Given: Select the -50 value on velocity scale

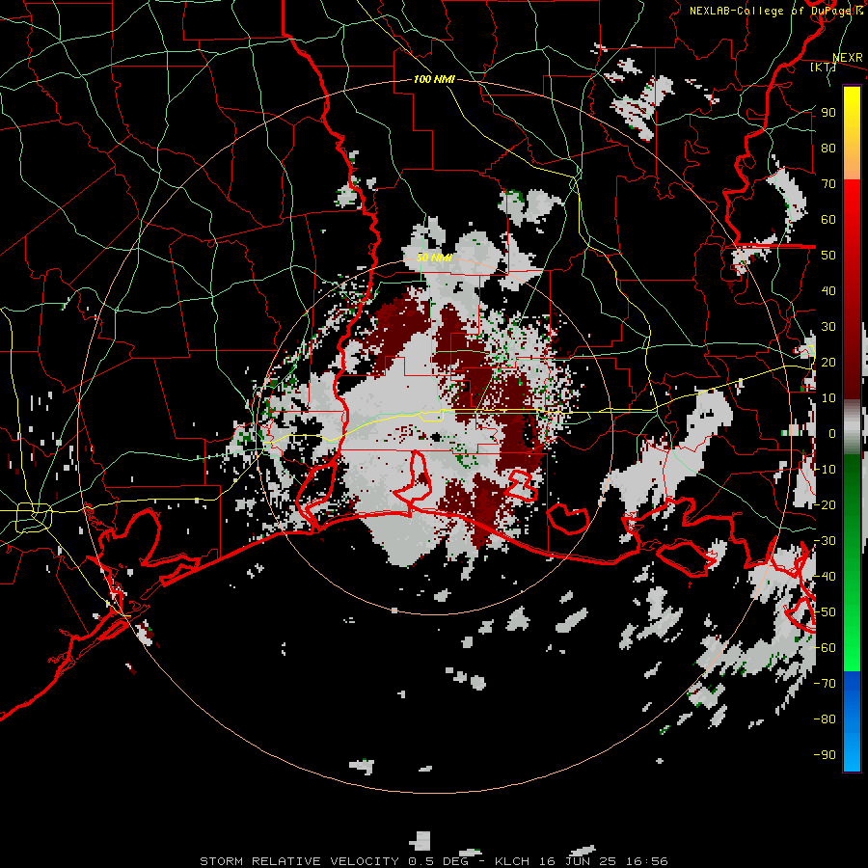Looking at the screenshot, I should click(825, 612).
